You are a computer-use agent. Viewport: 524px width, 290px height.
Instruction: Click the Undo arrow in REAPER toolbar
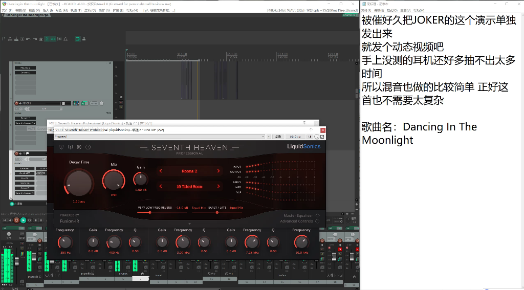pyautogui.click(x=29, y=39)
